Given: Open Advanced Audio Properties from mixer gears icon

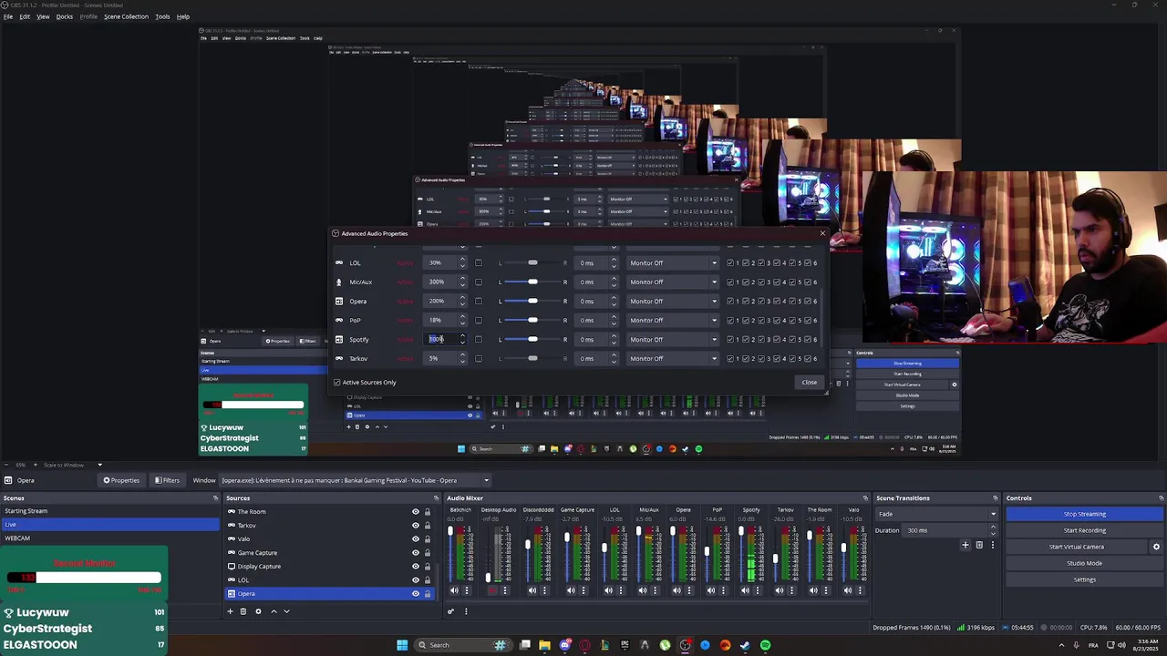Looking at the screenshot, I should (450, 611).
